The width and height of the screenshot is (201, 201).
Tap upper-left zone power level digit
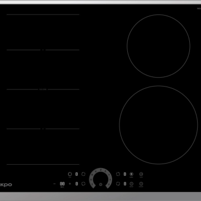point(76,174)
